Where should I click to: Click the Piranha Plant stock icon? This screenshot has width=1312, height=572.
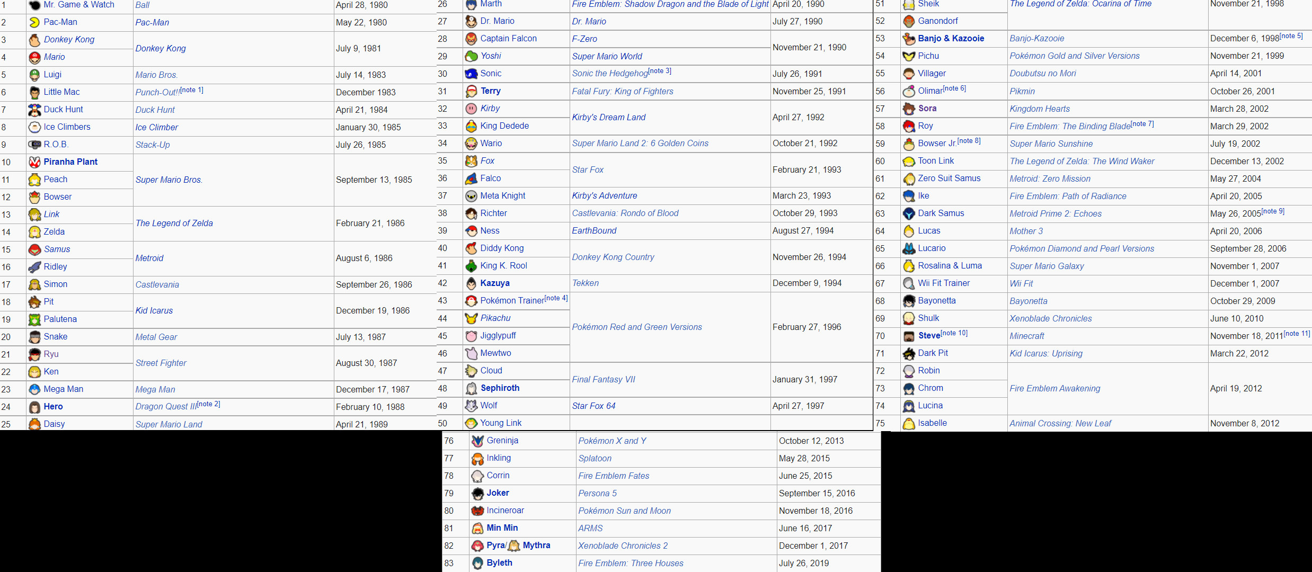[x=34, y=162]
